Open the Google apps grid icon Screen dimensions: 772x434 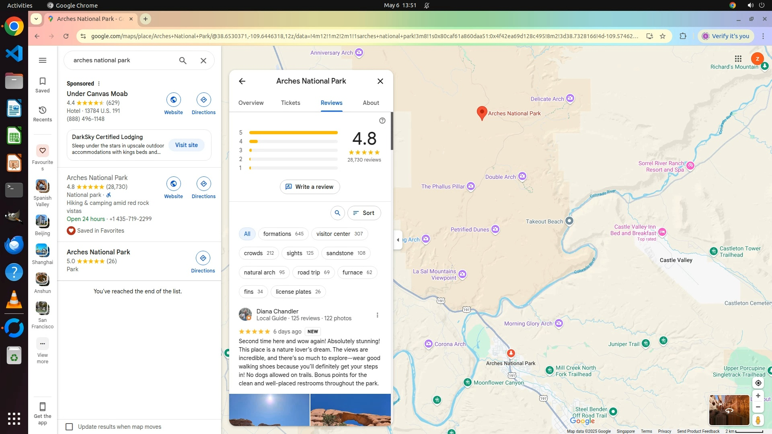(x=738, y=59)
